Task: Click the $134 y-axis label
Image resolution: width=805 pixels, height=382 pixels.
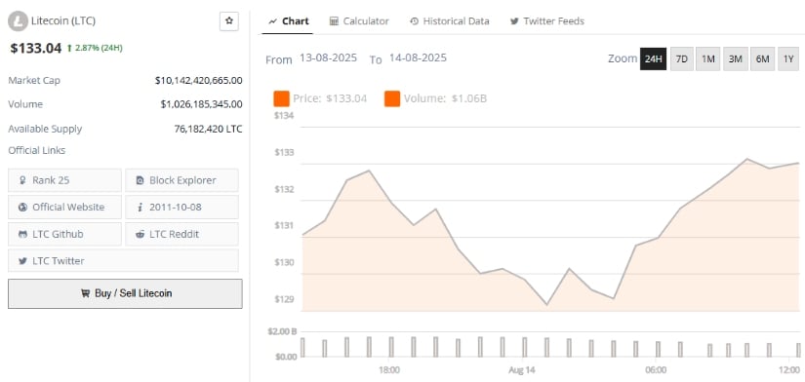Action: [284, 116]
